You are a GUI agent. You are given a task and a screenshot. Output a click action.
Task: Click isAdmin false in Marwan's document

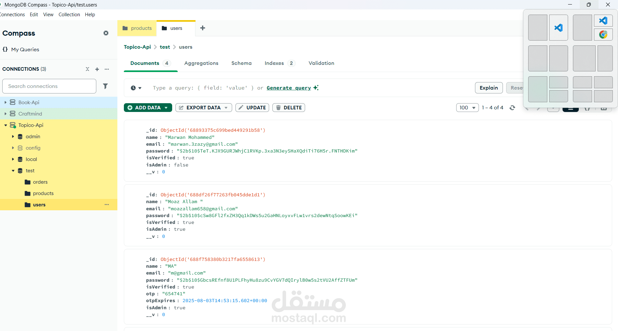(x=181, y=165)
